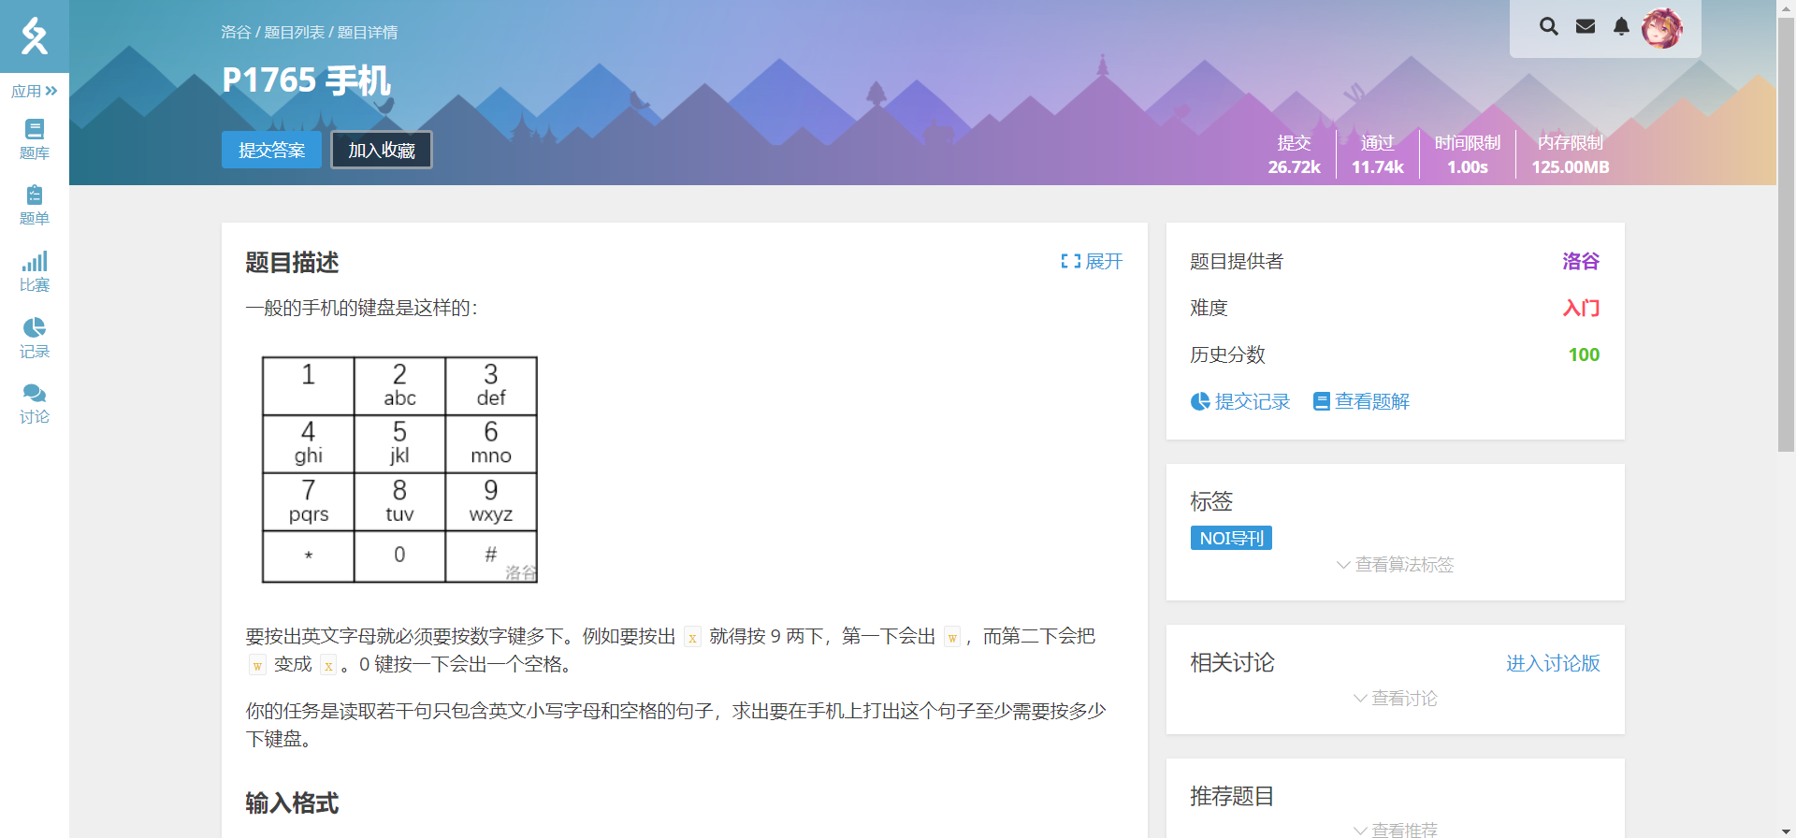Open 查看题解 solutions link
The width and height of the screenshot is (1796, 838).
pos(1361,402)
